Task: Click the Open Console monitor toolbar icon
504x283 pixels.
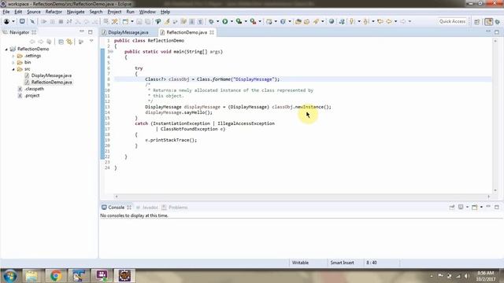Action: click(x=22, y=21)
